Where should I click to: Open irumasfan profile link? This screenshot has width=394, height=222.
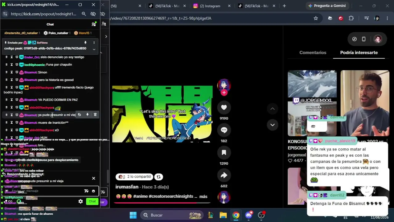(x=126, y=187)
